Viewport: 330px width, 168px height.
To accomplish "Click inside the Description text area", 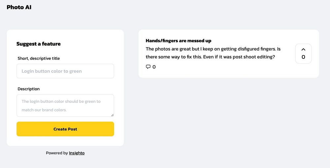I will (x=65, y=106).
